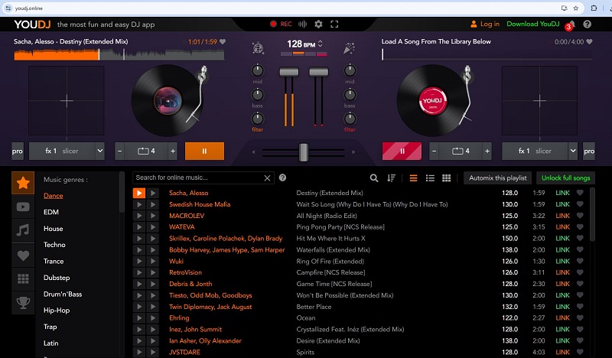
Task: Open the grid pads sidebar tab
Action: point(23,278)
